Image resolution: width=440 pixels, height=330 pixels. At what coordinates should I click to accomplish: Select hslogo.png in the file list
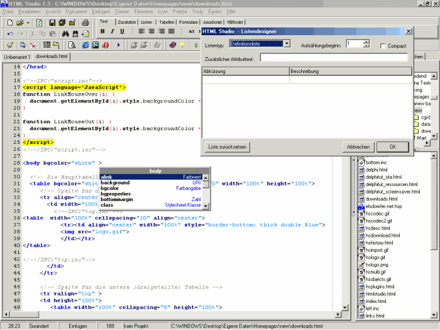tap(377, 265)
